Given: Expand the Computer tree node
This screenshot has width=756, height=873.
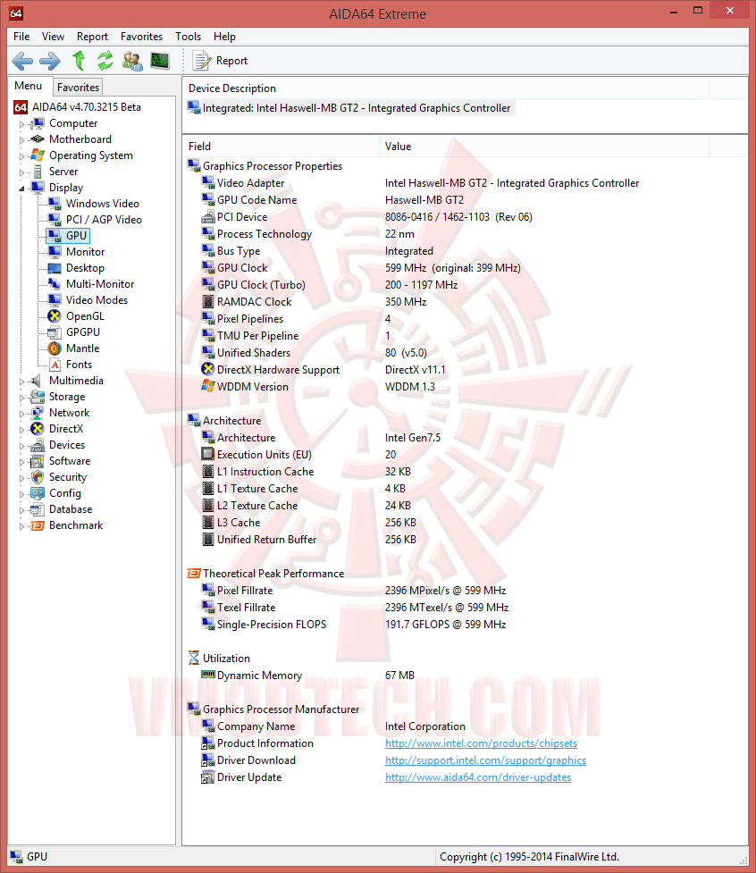Looking at the screenshot, I should click(21, 124).
